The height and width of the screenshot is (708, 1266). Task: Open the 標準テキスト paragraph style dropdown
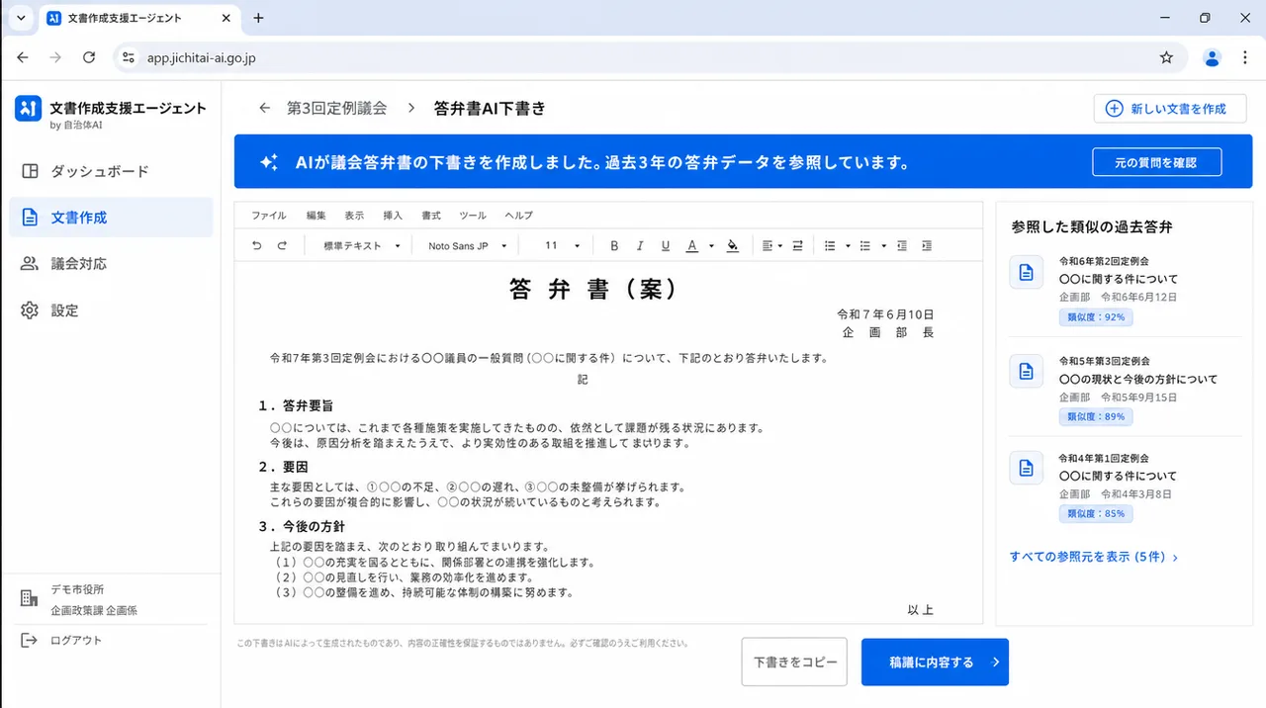point(362,245)
